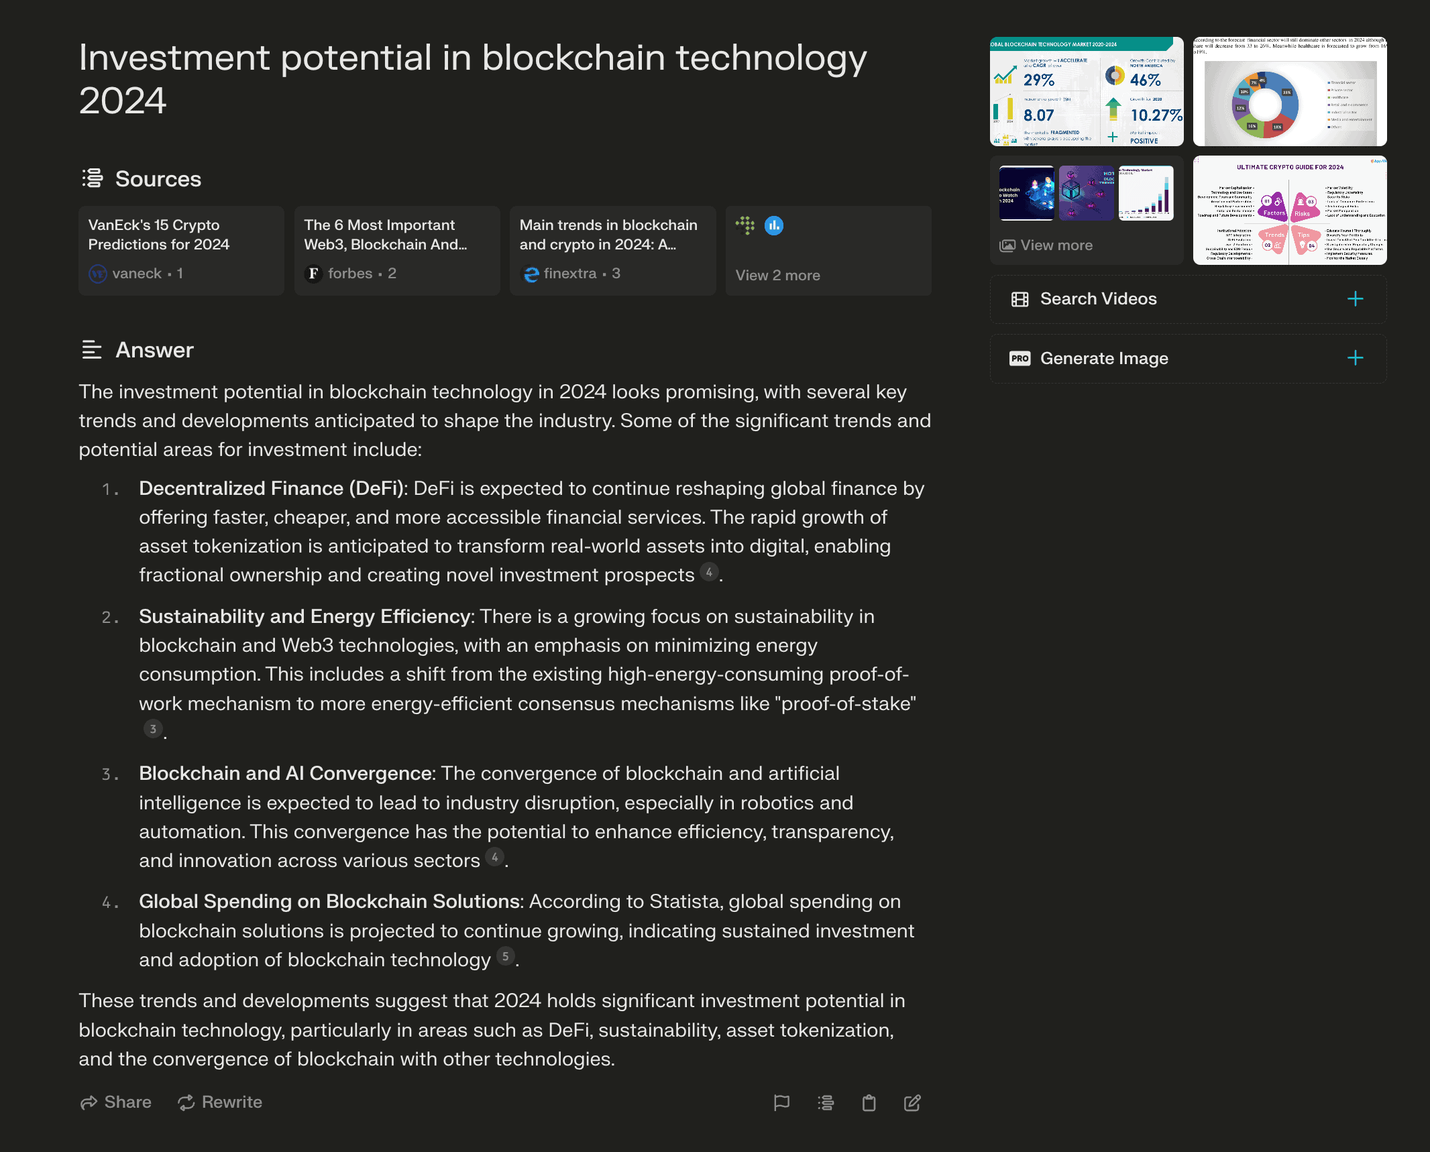
Task: Open the donut chart image thumbnail
Action: coord(1290,91)
